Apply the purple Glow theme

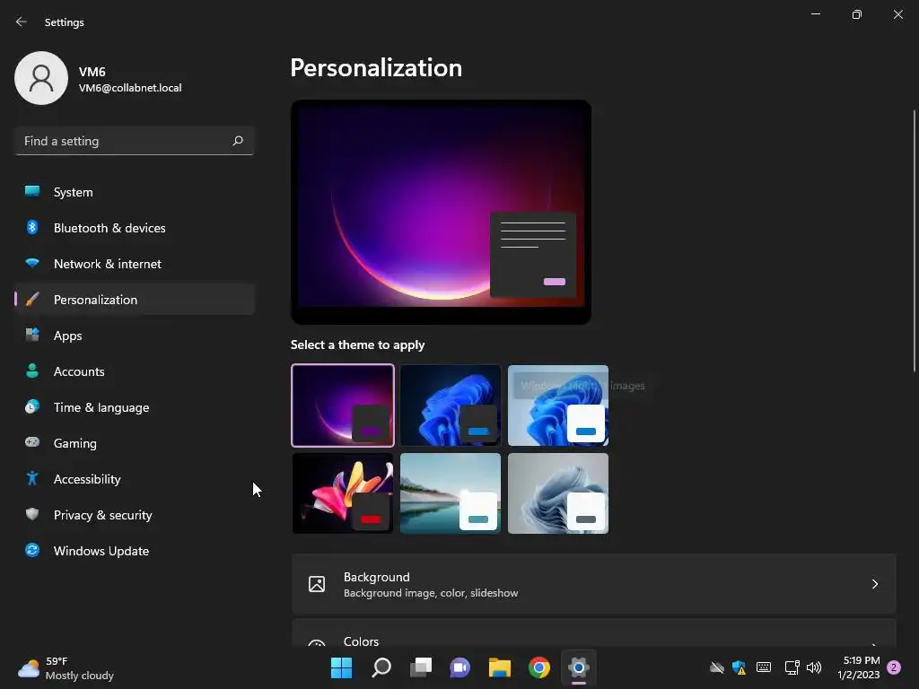click(343, 406)
